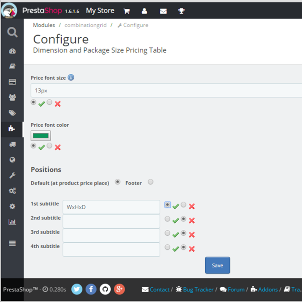
Task: Open Customers via sidebar group icon
Action: coord(12,97)
